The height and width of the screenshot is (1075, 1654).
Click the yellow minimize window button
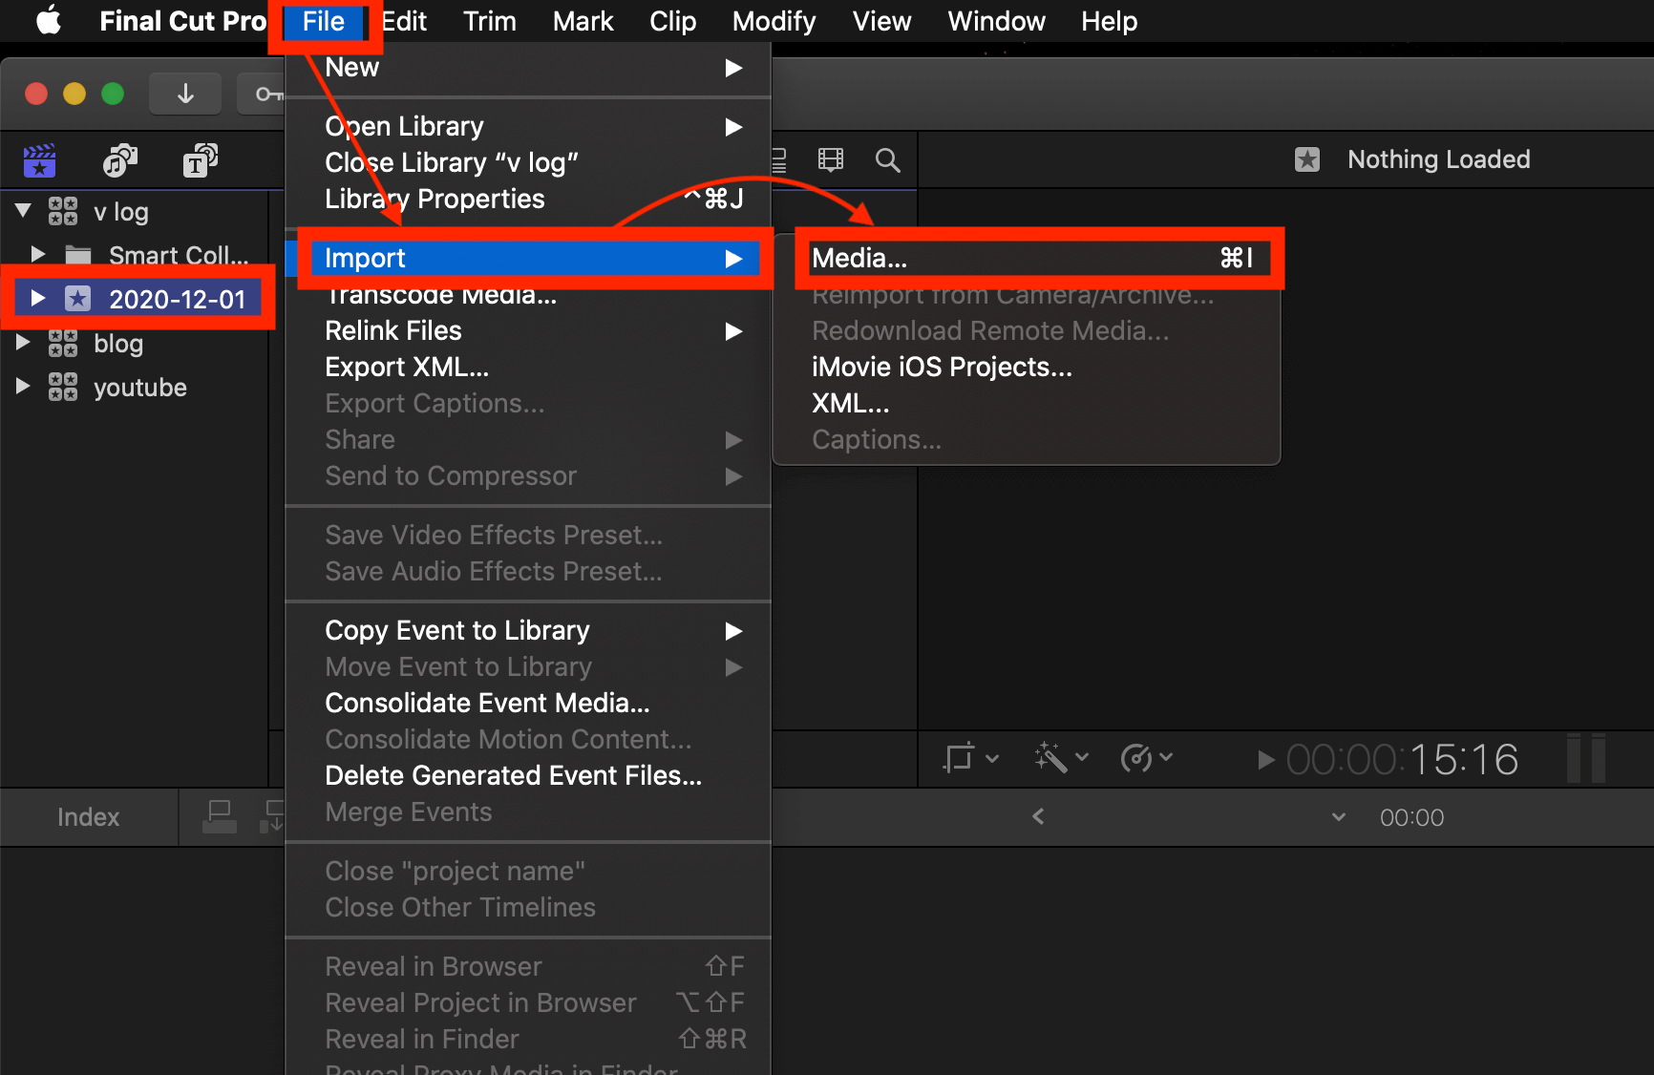pos(74,94)
